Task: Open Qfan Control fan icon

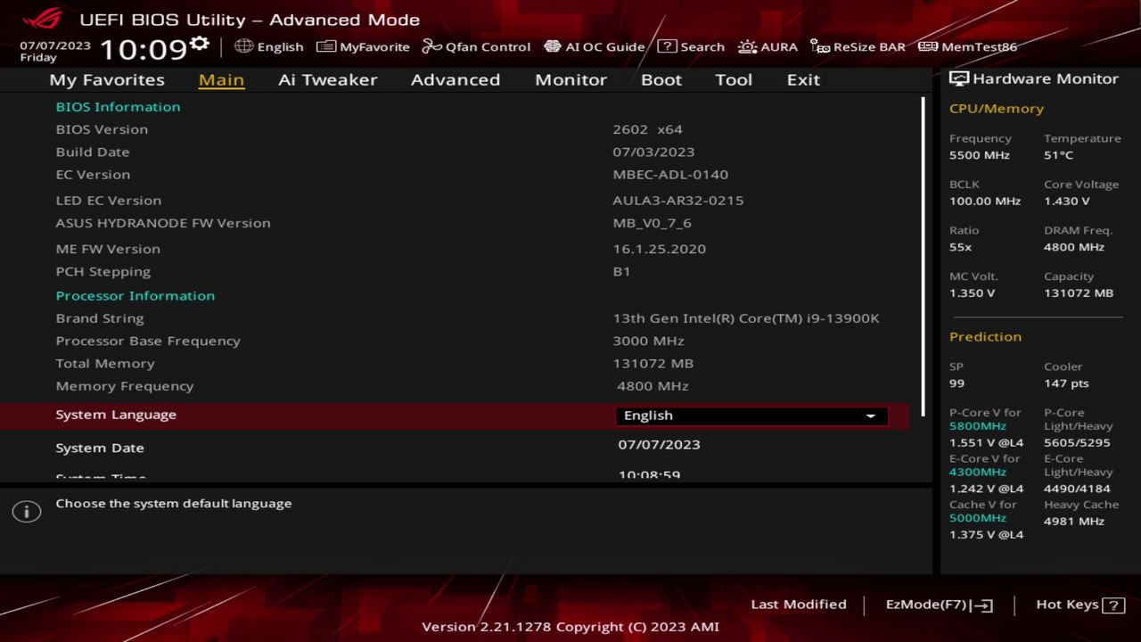Action: tap(431, 46)
